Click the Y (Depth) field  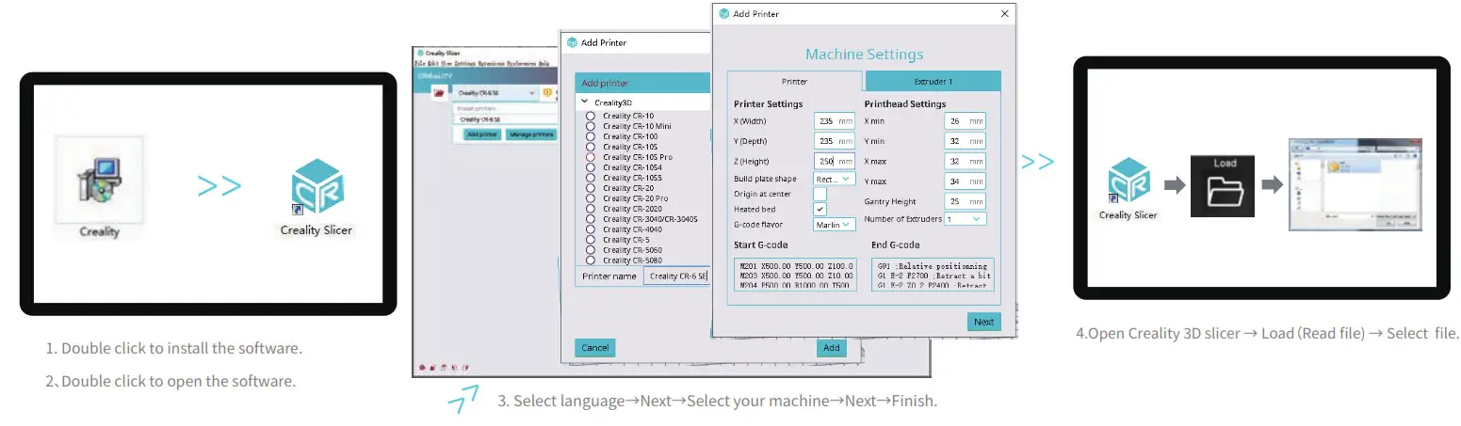pyautogui.click(x=835, y=141)
